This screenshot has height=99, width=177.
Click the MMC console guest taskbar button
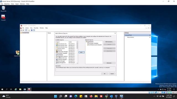[x=29, y=89]
